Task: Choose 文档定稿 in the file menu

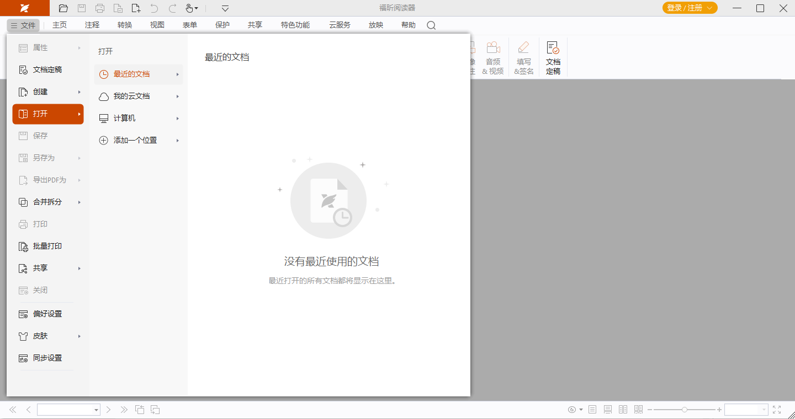Action: pyautogui.click(x=48, y=70)
